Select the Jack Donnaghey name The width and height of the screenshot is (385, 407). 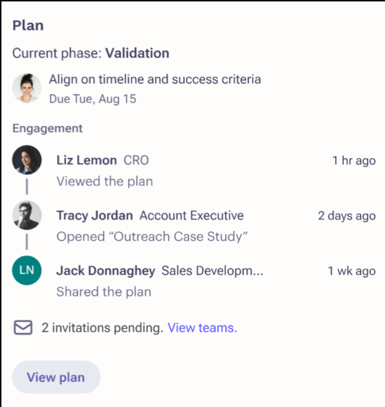(106, 270)
